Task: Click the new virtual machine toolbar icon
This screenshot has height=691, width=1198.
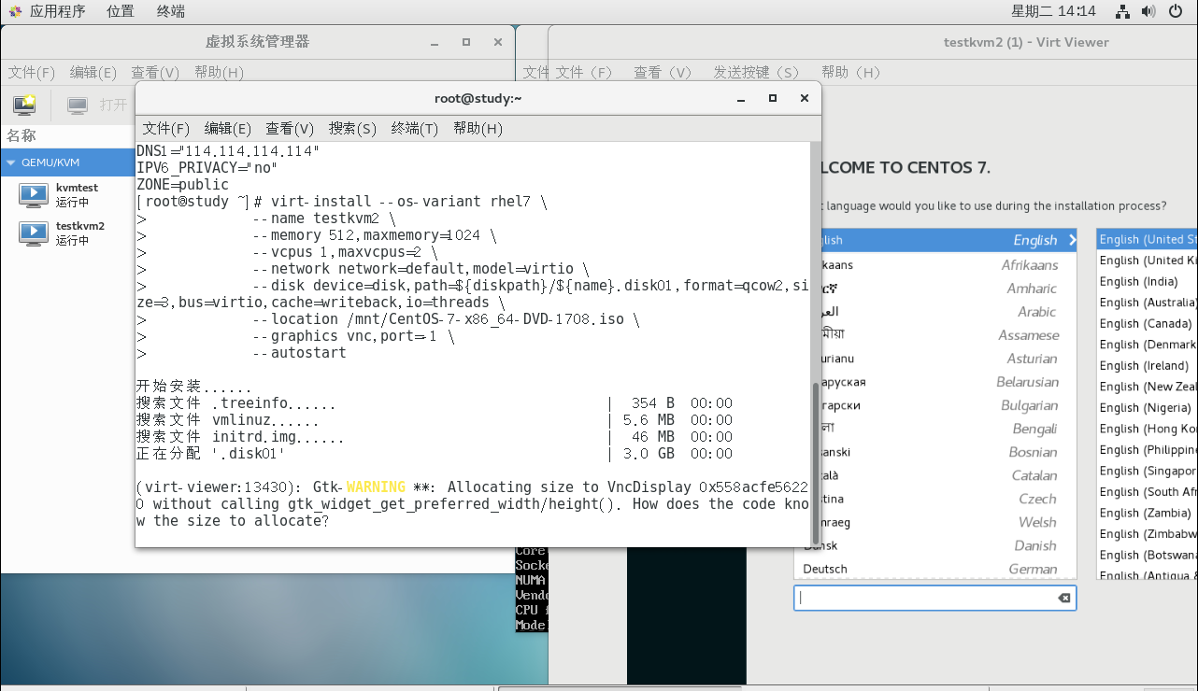Action: click(24, 105)
